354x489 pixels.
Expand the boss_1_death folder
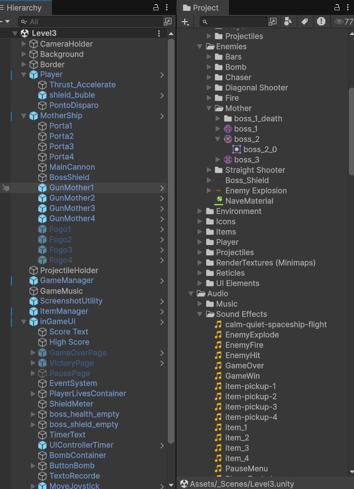pyautogui.click(x=219, y=118)
